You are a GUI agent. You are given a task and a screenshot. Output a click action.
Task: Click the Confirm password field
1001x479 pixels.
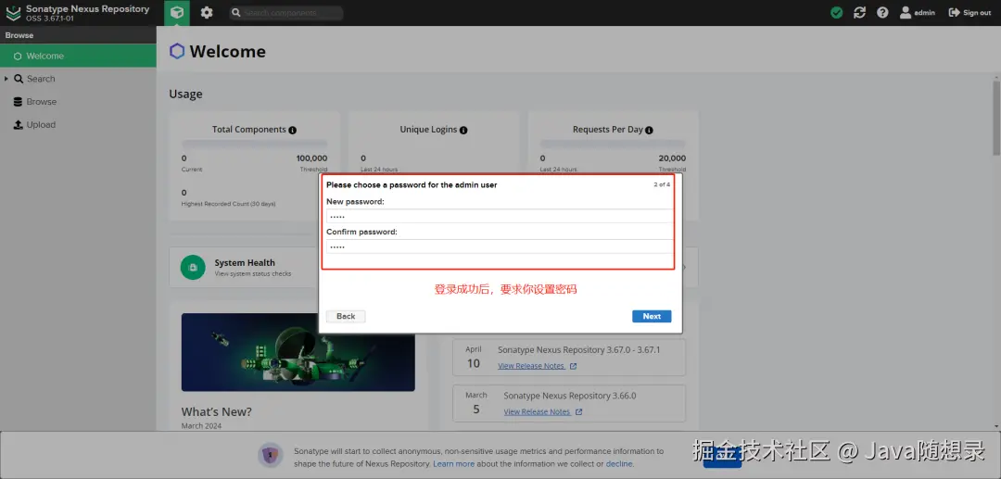500,246
